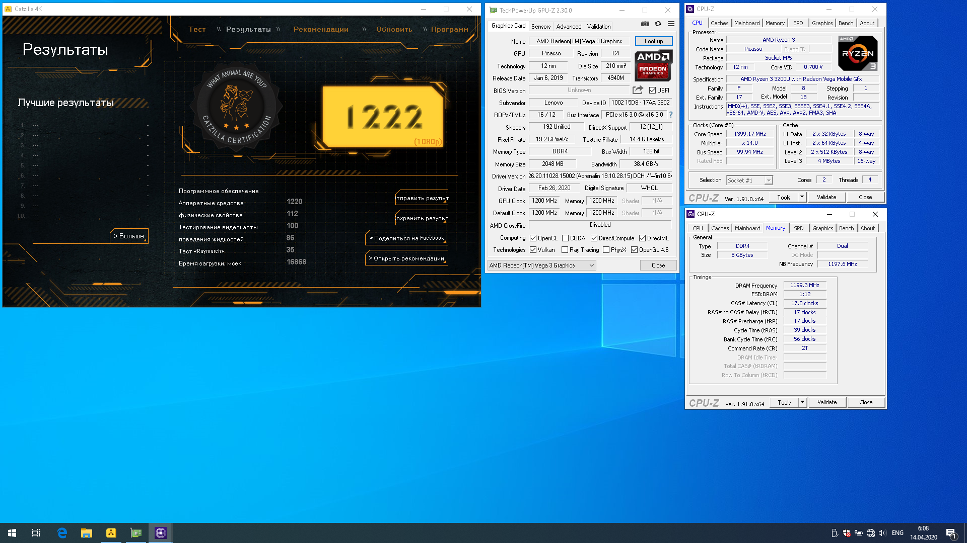Open the Windows Start menu

tap(12, 533)
